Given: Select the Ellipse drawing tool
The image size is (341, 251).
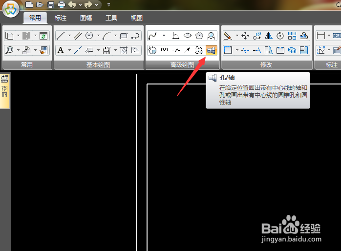Looking at the screenshot, I should pos(188,36).
